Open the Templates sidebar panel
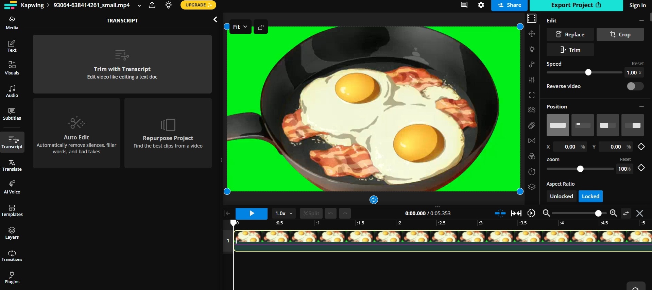The width and height of the screenshot is (652, 290). coord(12,210)
